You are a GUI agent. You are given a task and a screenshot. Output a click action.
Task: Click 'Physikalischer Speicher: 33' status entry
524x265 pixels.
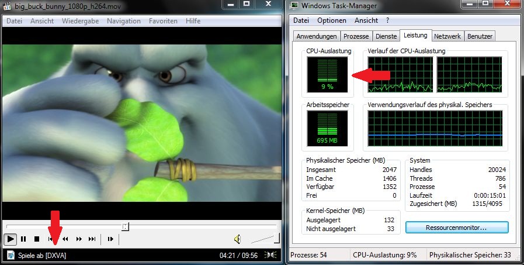pyautogui.click(x=470, y=255)
